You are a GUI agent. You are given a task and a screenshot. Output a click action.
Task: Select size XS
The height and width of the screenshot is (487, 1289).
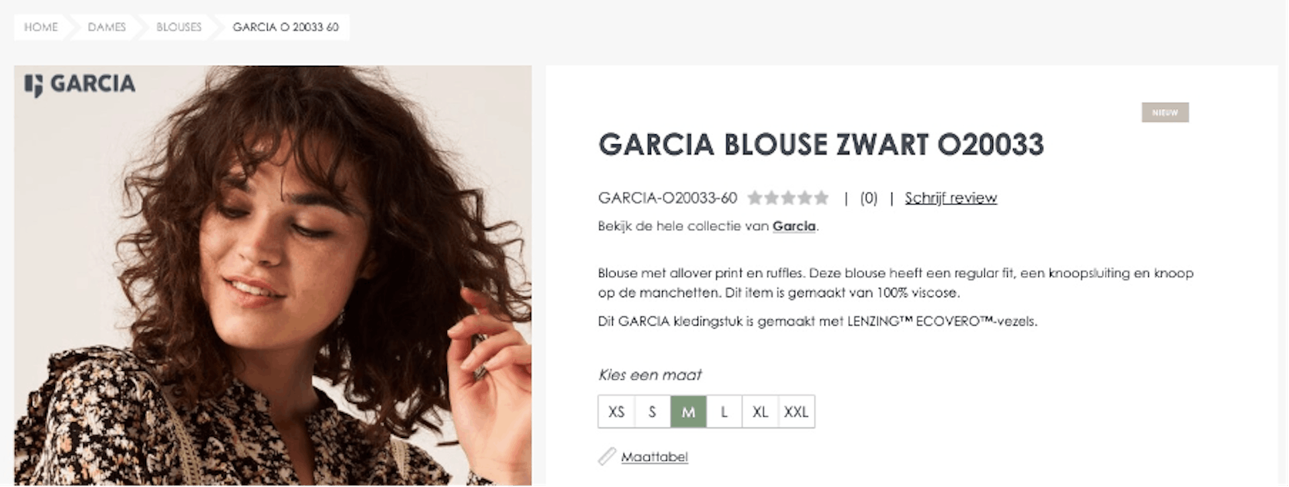pos(616,412)
